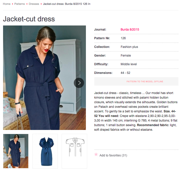Click the Fashion plus collection value

coord(129,47)
